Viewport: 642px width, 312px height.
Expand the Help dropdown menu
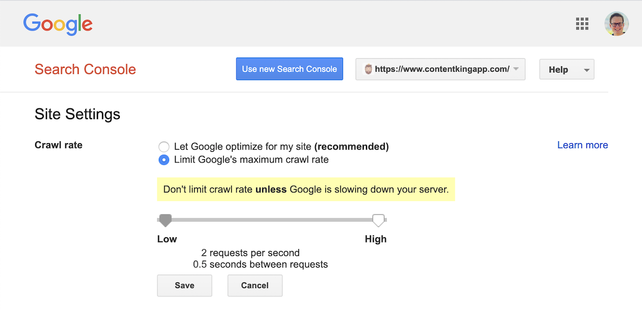coord(567,69)
